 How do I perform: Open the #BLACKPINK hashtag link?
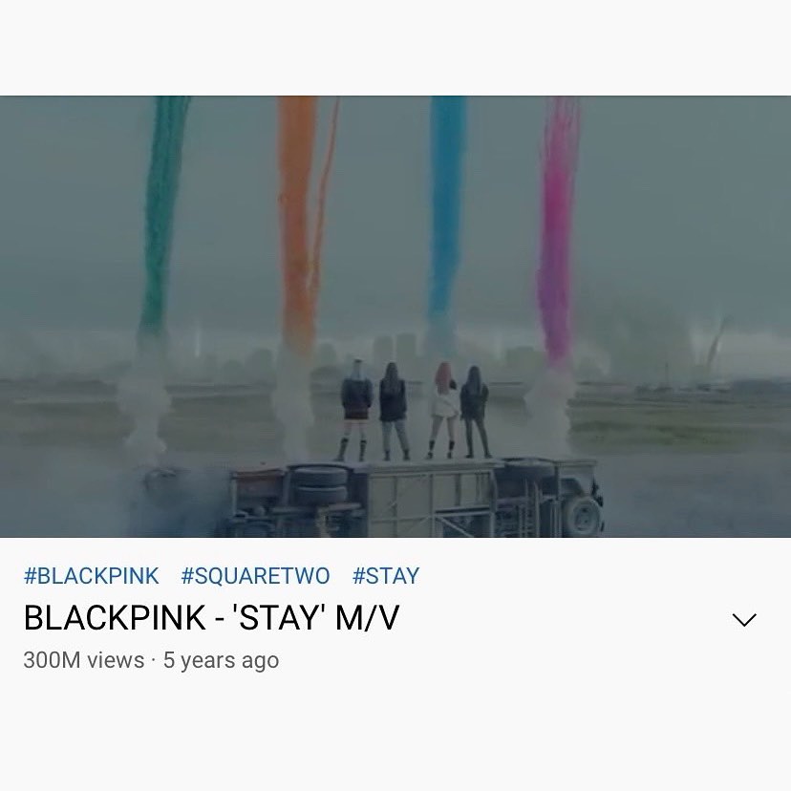tap(92, 576)
